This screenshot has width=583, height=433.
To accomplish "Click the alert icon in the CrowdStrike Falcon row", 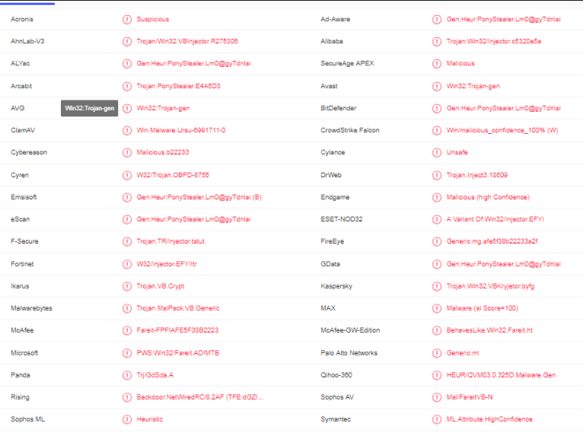I will (437, 130).
